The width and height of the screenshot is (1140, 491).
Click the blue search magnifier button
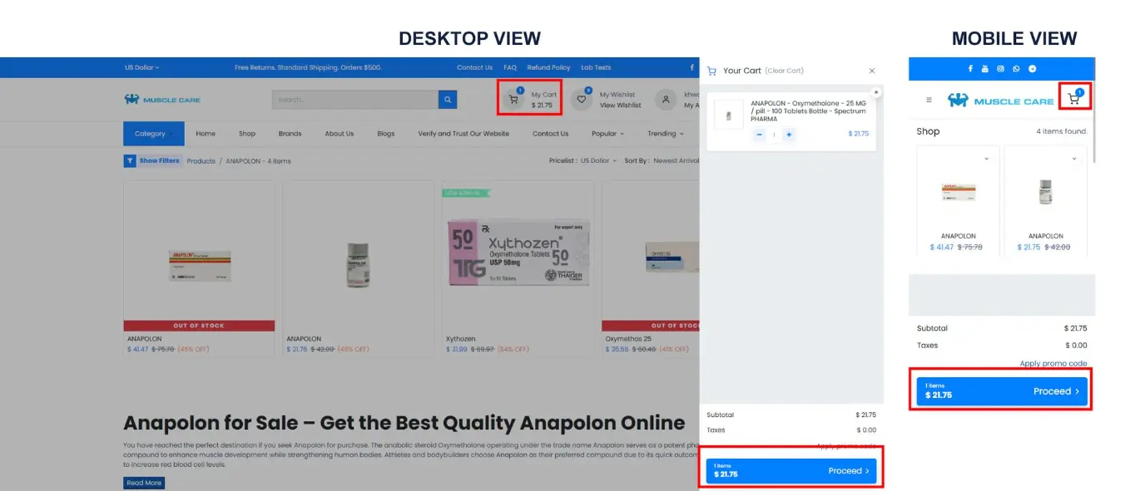click(448, 100)
